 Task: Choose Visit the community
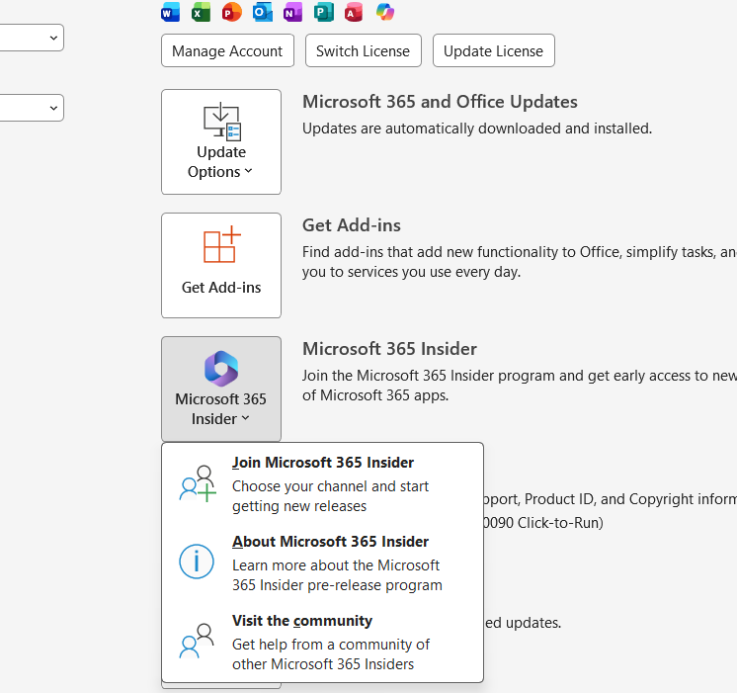[x=322, y=642]
